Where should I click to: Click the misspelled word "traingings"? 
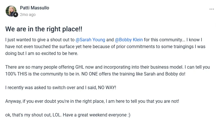tap(183, 47)
